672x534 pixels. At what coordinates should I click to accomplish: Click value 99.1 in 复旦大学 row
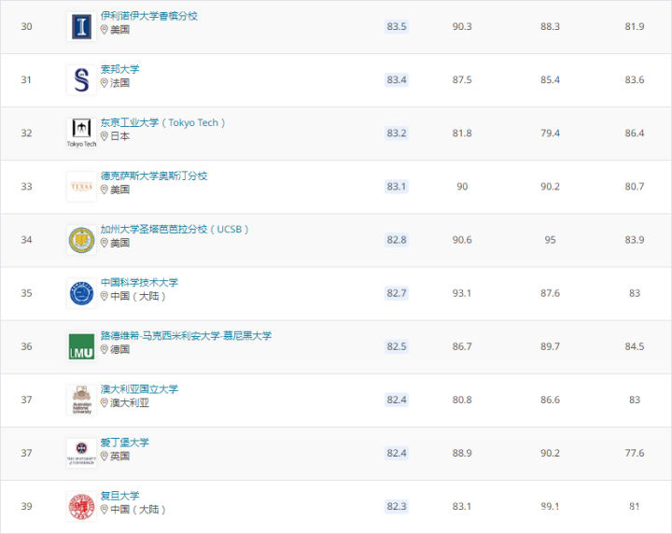tap(550, 507)
